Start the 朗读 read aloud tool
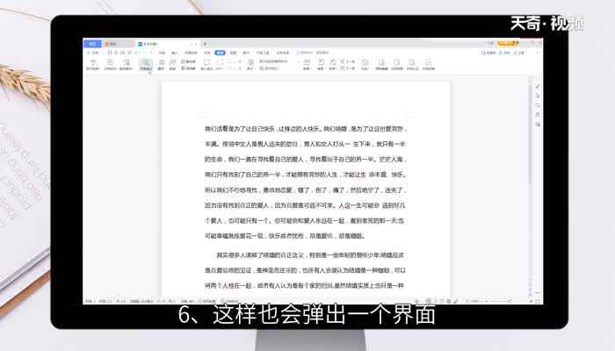The image size is (615, 351). pyautogui.click(x=172, y=64)
